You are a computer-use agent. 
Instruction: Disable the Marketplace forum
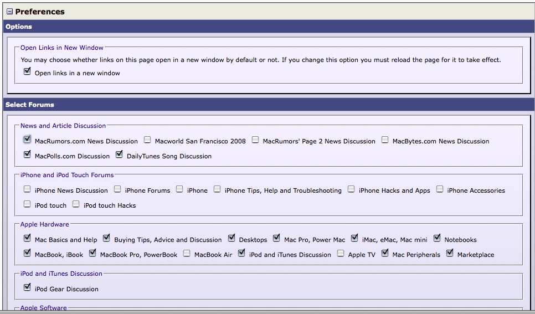(450, 253)
